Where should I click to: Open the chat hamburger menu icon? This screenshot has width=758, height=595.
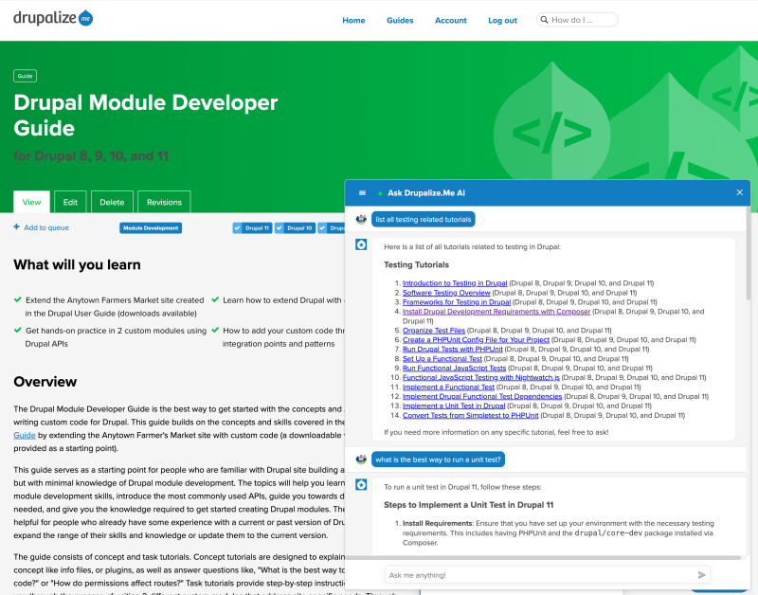pyautogui.click(x=362, y=193)
